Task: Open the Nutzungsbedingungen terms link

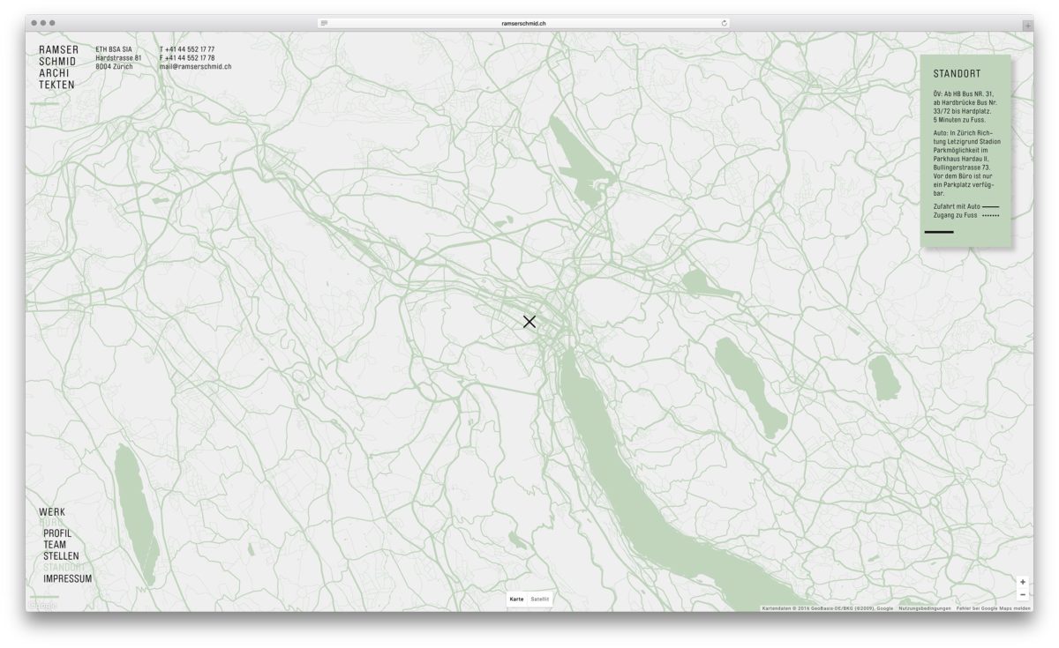Action: pyautogui.click(x=925, y=608)
